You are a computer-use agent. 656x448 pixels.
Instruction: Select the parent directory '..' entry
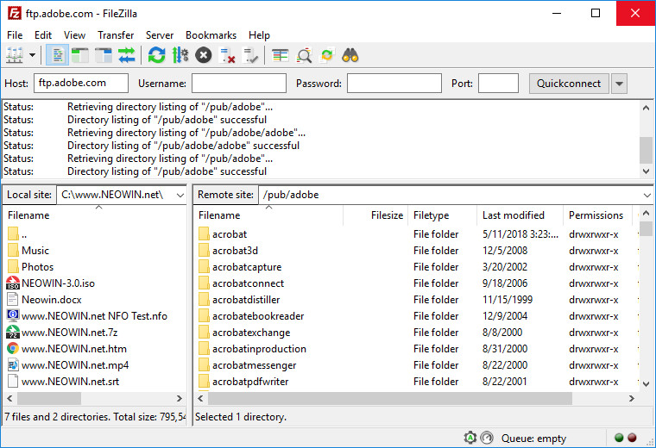(96, 234)
